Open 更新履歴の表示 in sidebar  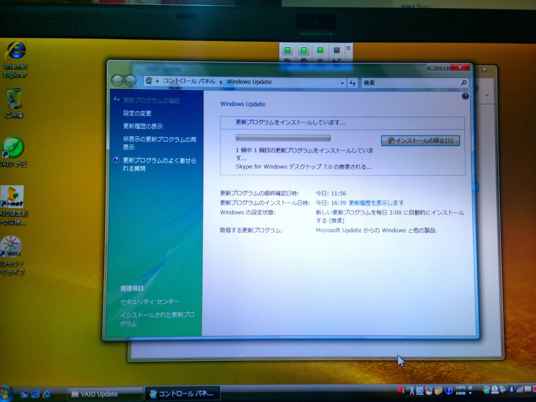[x=142, y=126]
